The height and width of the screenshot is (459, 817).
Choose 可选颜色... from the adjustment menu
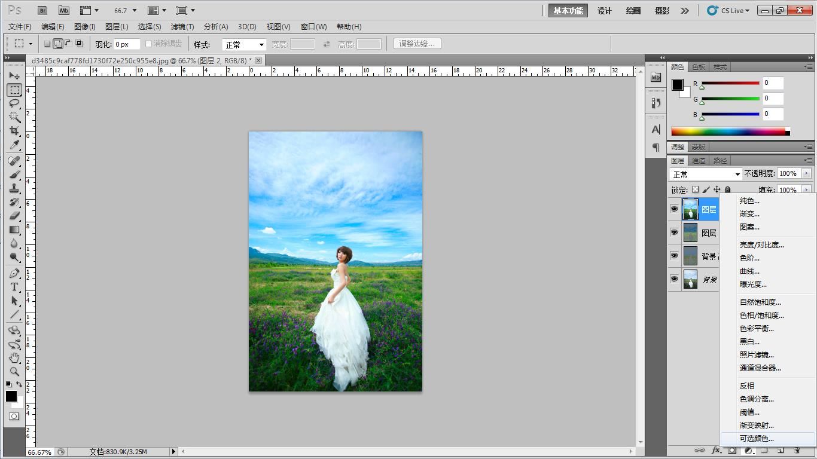click(757, 439)
